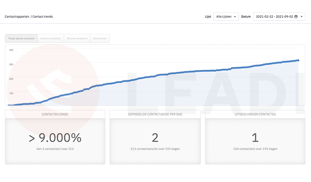
Task: Click the Contact trends breadcrumb
Action: (43, 17)
